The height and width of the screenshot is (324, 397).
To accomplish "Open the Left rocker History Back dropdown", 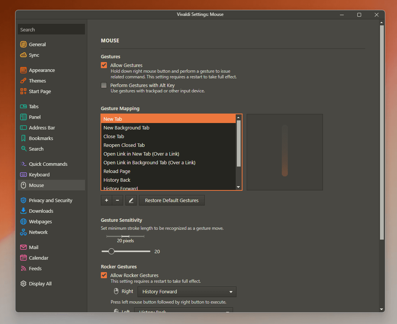I will pos(184,312).
